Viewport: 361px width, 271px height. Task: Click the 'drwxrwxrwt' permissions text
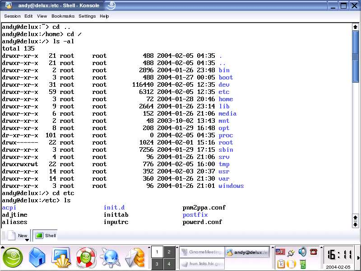tap(20, 164)
